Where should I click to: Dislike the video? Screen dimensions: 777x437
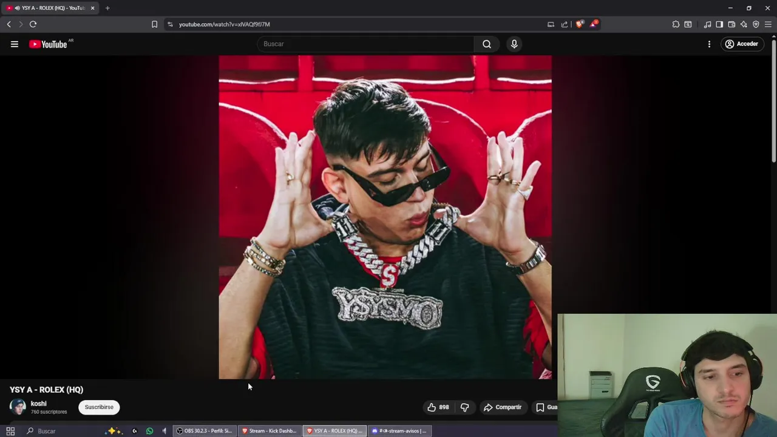tap(464, 407)
